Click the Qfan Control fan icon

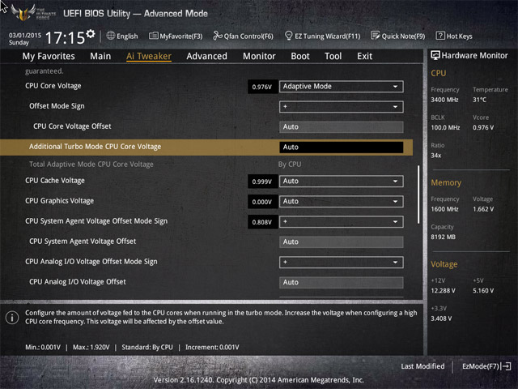pyautogui.click(x=218, y=36)
